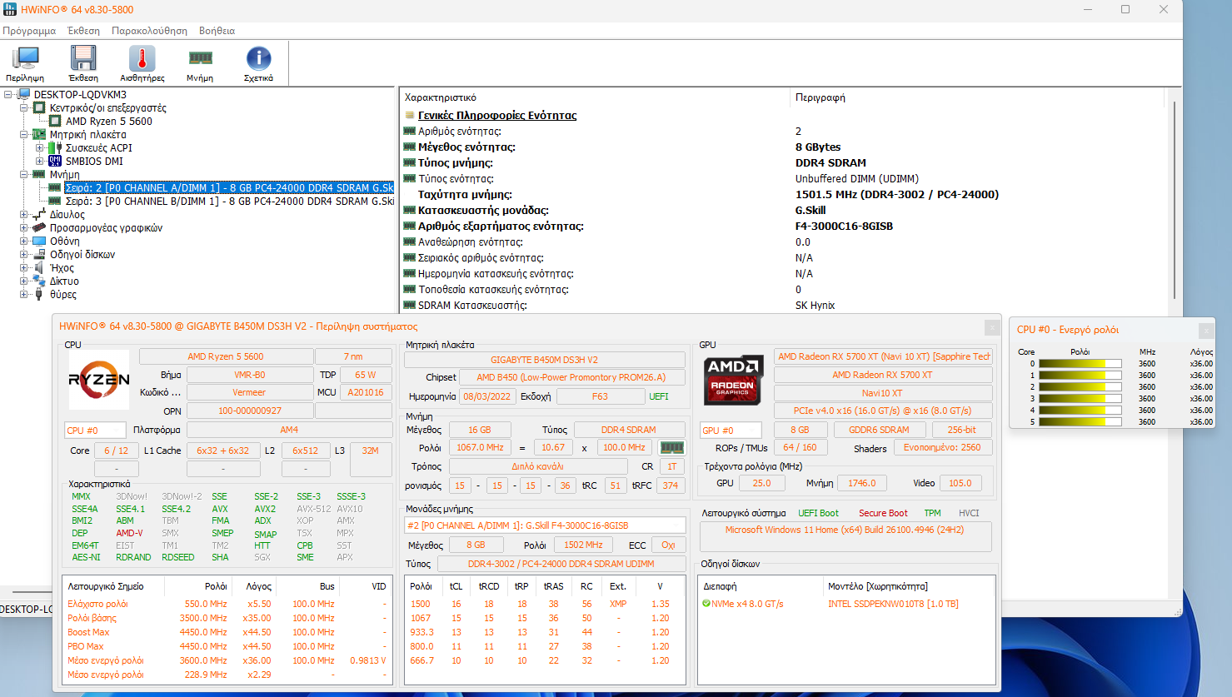
Task: Expand the Οδηγοί δίσκων tree node
Action: tap(24, 255)
